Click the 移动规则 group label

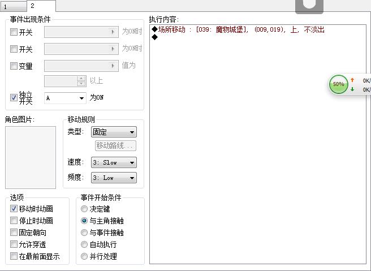81,119
